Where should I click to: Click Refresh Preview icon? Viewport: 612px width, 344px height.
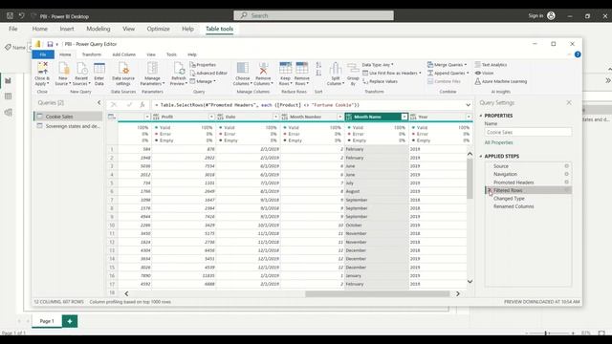pyautogui.click(x=179, y=68)
